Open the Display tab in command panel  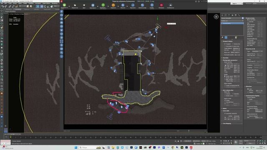[236, 15]
